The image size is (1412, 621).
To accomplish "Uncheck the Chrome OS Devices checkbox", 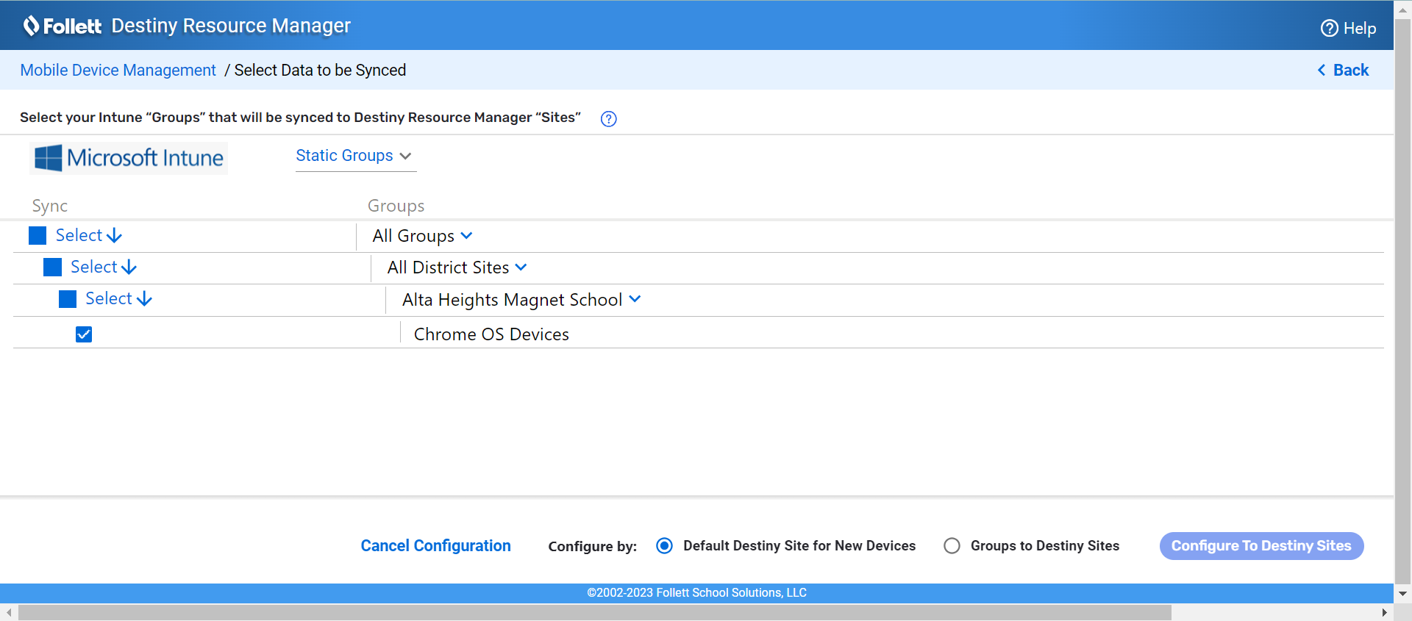I will coord(84,334).
